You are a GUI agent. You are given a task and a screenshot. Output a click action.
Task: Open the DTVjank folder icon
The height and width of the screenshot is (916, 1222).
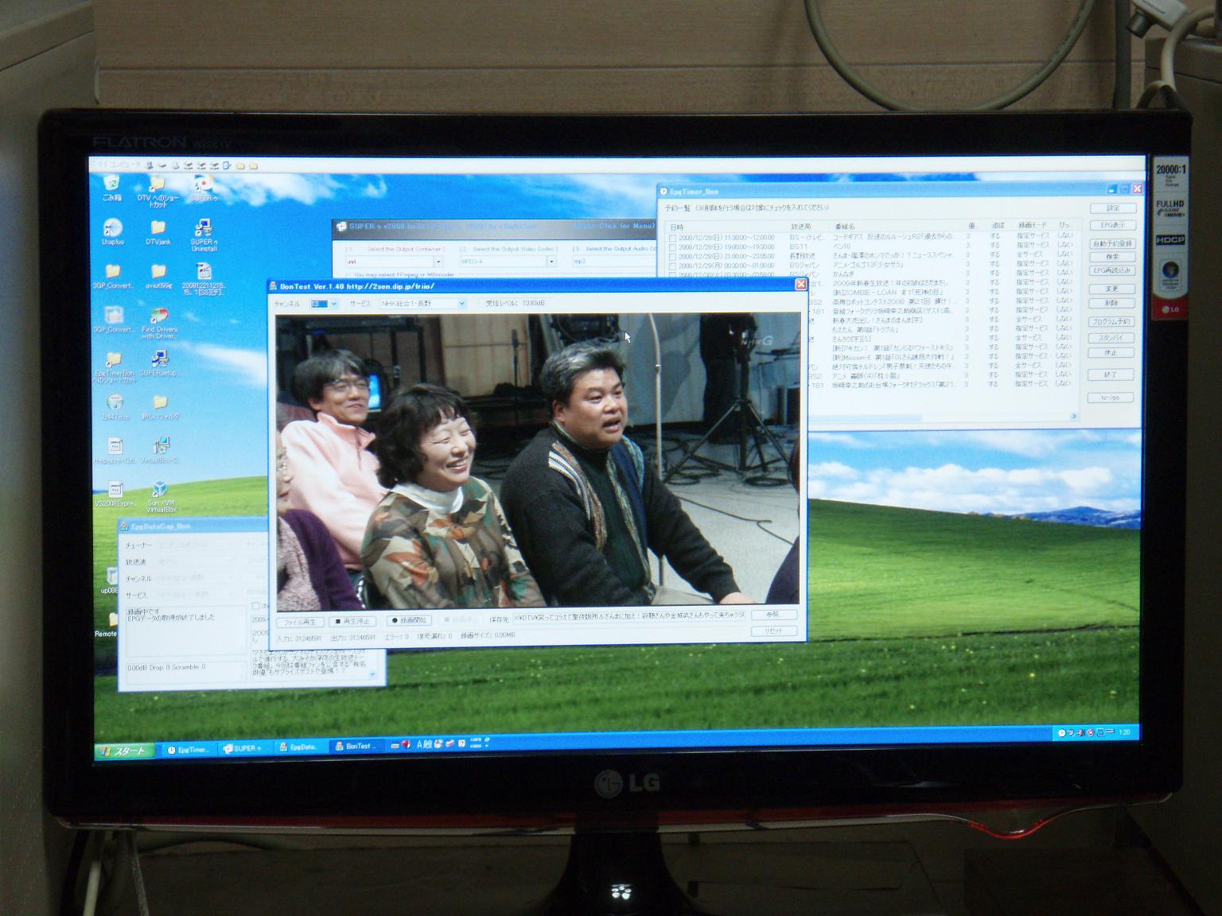click(158, 232)
